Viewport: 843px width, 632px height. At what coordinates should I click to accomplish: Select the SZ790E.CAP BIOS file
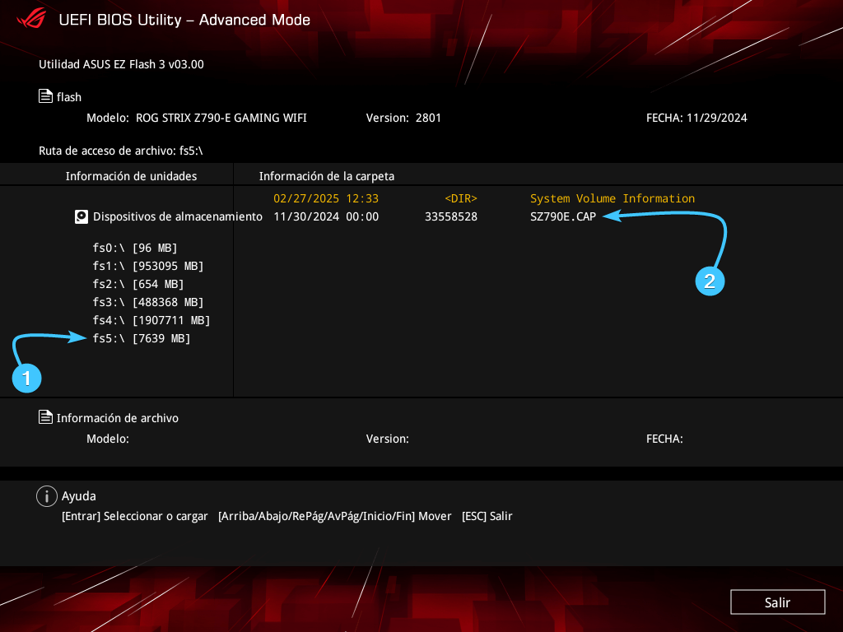pos(563,216)
